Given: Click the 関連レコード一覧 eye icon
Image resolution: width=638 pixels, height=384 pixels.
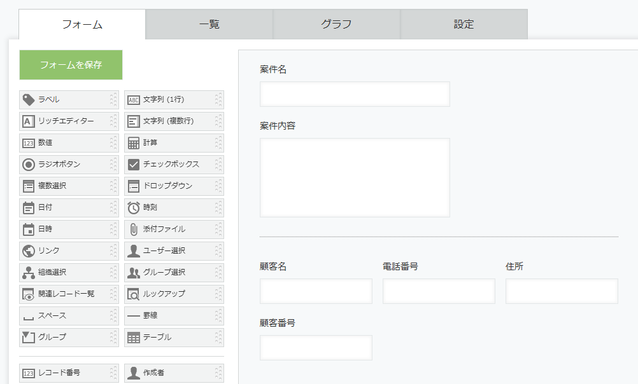Looking at the screenshot, I should tap(29, 294).
